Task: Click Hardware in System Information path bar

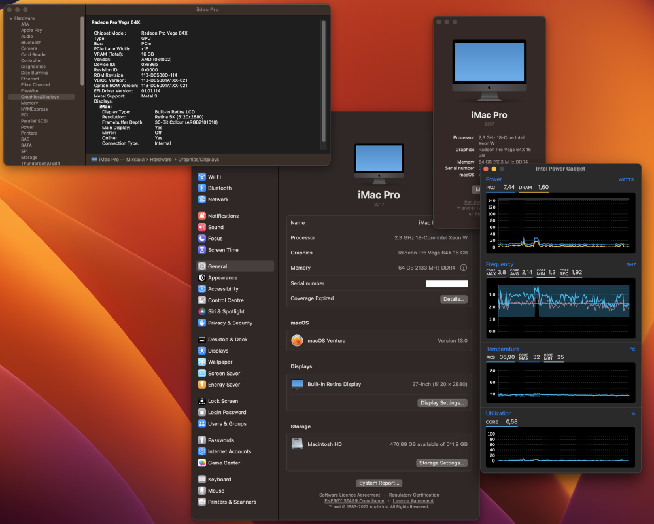Action: click(x=161, y=160)
